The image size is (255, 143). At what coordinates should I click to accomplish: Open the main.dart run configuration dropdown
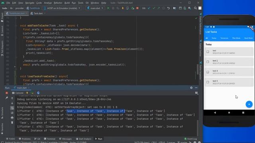point(95,8)
